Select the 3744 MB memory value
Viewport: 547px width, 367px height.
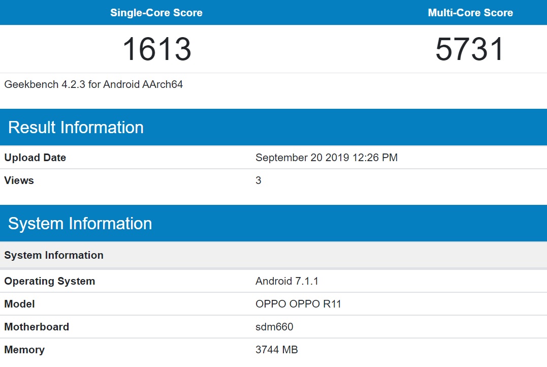(x=277, y=350)
